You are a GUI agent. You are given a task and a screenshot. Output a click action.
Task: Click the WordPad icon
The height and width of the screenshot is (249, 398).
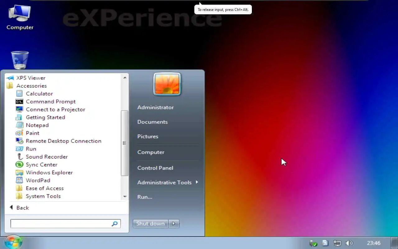[19, 180]
